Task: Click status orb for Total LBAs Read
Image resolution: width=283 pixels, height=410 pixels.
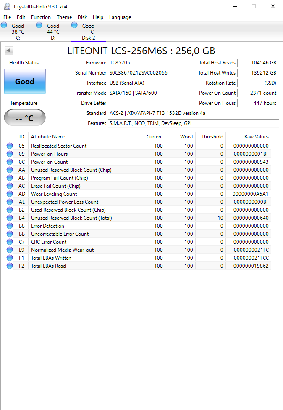Action: 10,266
